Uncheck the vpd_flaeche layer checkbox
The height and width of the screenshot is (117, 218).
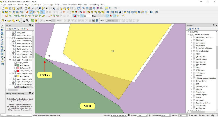tap(16, 65)
